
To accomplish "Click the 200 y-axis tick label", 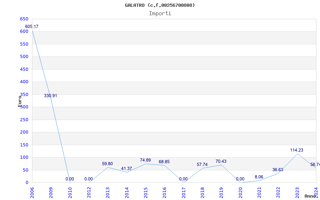I will 24,132.
